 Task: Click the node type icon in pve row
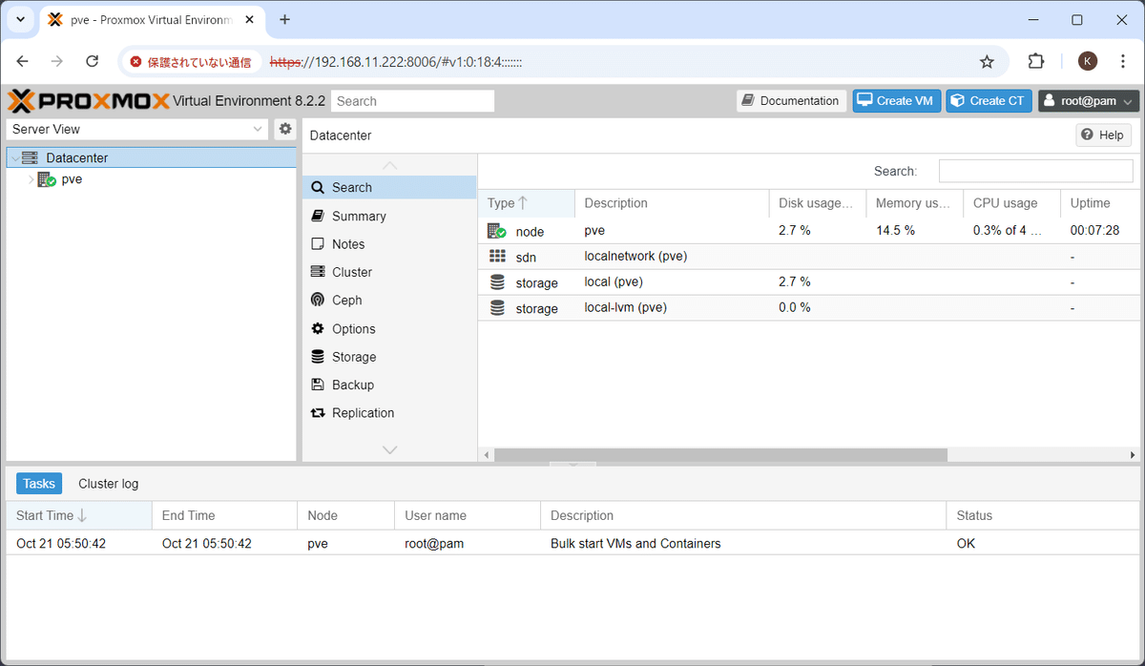pos(497,231)
